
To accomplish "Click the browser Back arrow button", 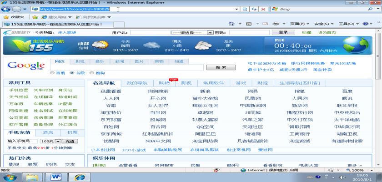I will [x=7, y=9].
